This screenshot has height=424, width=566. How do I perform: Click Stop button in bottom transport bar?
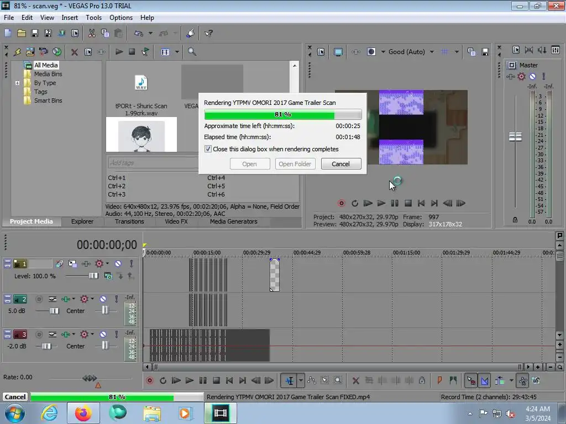point(216,380)
